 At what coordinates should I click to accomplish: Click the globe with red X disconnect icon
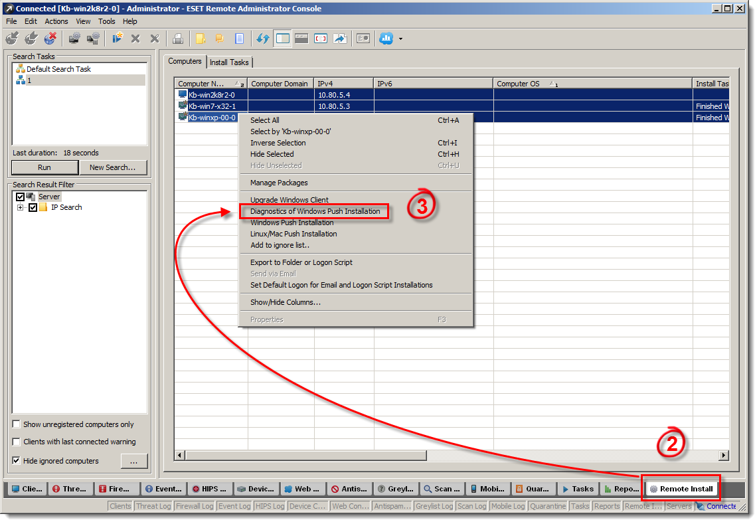point(50,39)
